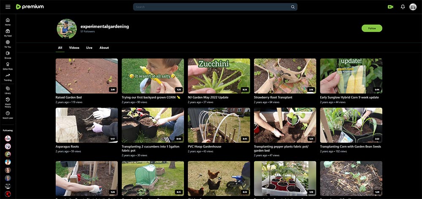Open fourth followed channel avatar
This screenshot has width=422, height=199.
coord(8,162)
